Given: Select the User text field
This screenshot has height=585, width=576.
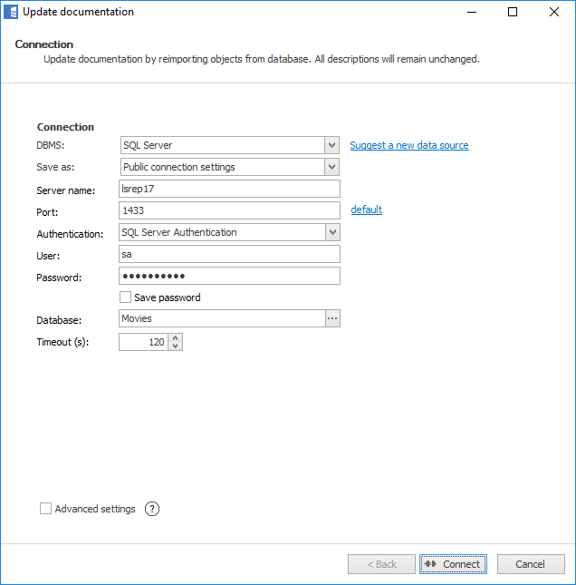Looking at the screenshot, I should click(x=229, y=254).
